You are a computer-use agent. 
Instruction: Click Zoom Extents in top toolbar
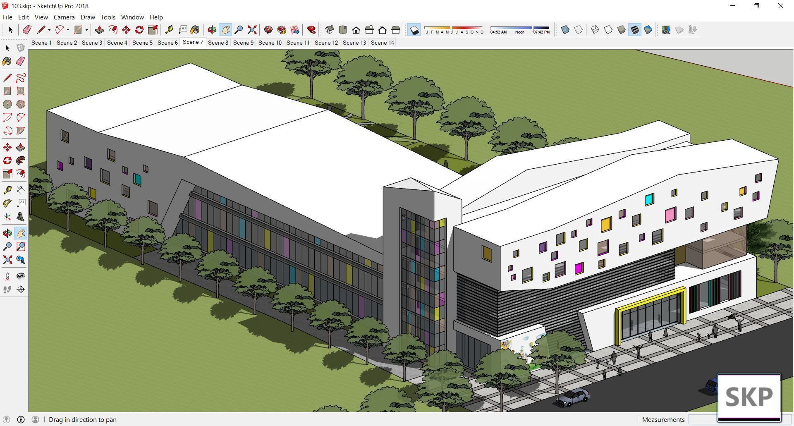click(252, 30)
